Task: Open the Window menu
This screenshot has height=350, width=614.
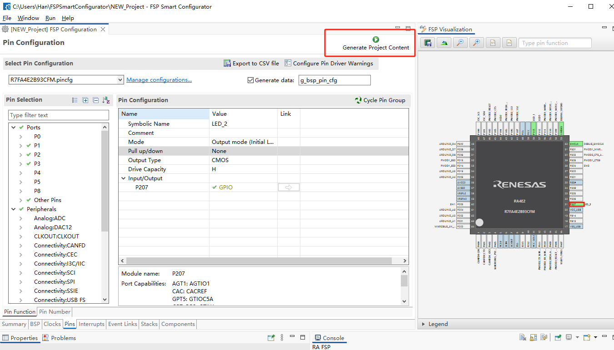Action: coord(28,18)
